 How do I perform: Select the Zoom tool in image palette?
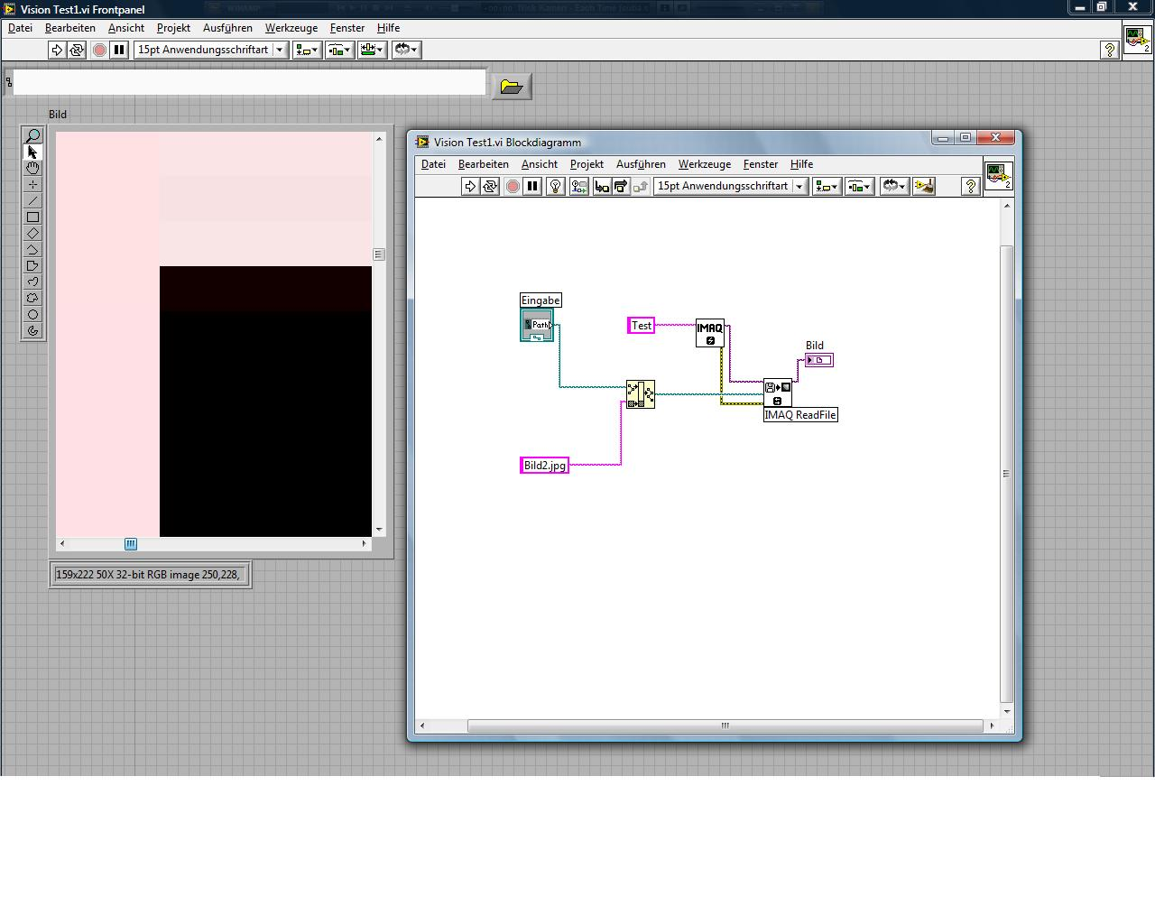(33, 135)
